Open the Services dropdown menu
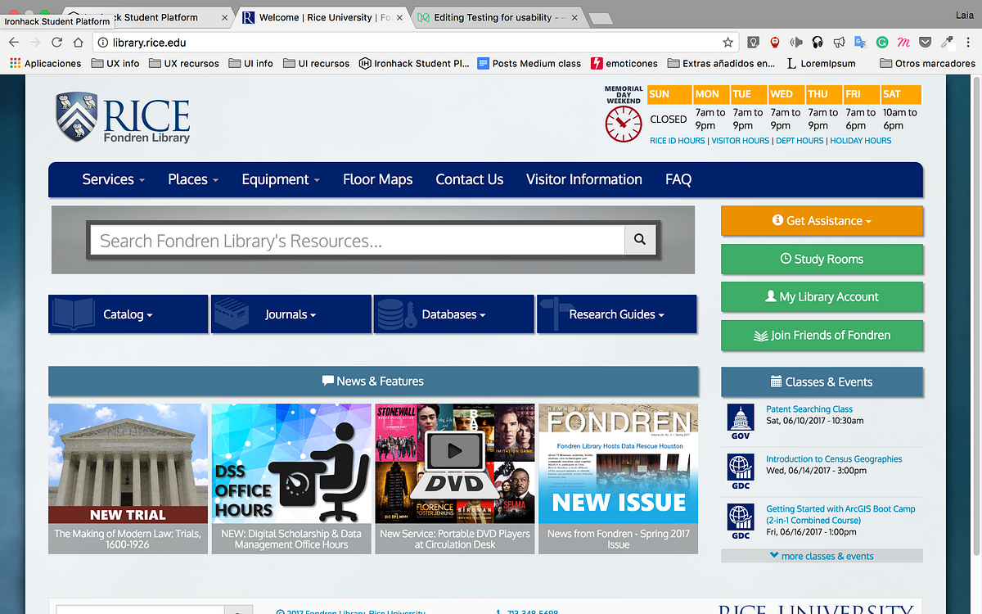 (x=113, y=179)
